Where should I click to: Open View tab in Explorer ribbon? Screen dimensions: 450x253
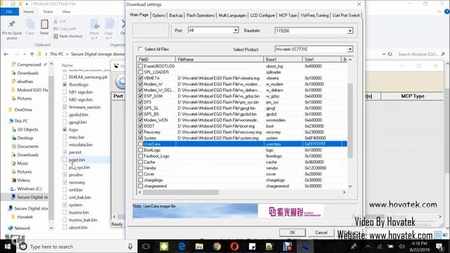66,12
